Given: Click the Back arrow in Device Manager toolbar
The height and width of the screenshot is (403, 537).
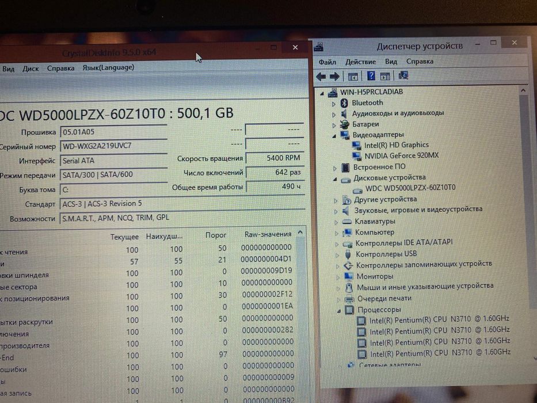Looking at the screenshot, I should pyautogui.click(x=321, y=77).
